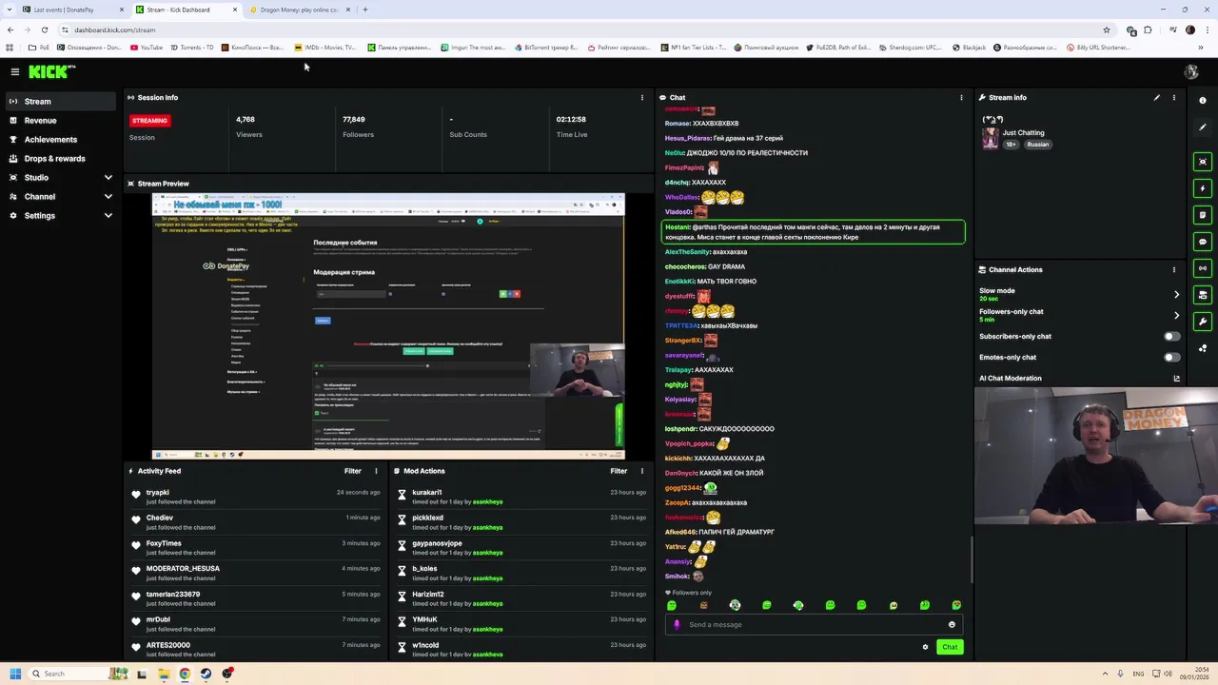Click the Kick logo
The height and width of the screenshot is (685, 1218).
point(51,71)
